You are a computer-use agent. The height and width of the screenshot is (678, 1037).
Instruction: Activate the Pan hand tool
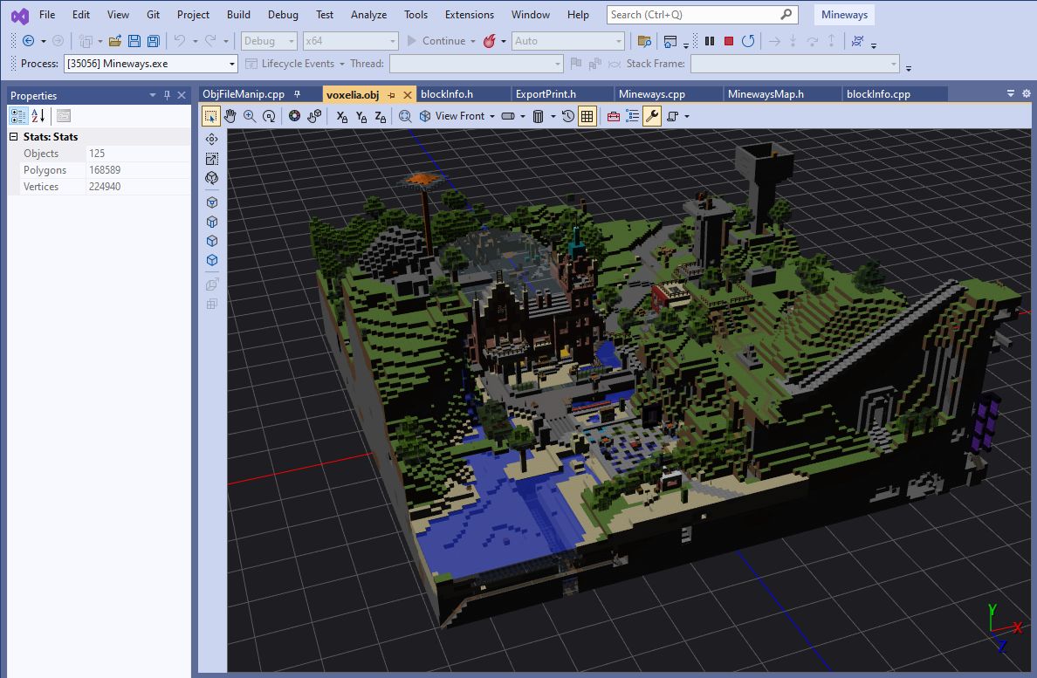click(x=230, y=116)
